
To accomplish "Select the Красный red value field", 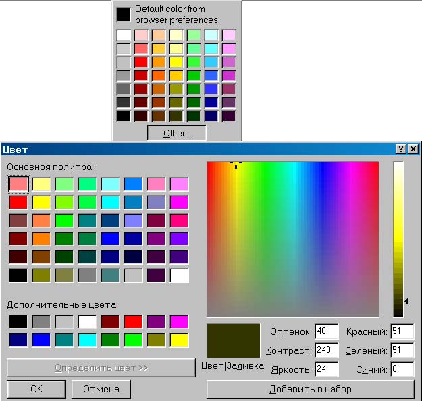I will pos(402,331).
